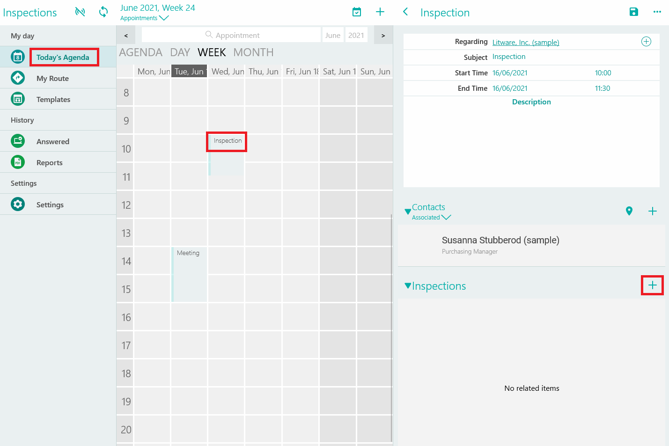Show contacts on map with pin icon

coord(629,211)
